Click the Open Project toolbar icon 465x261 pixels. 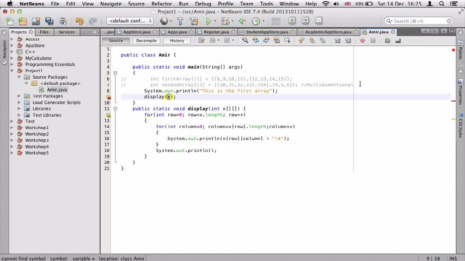tap(36, 21)
